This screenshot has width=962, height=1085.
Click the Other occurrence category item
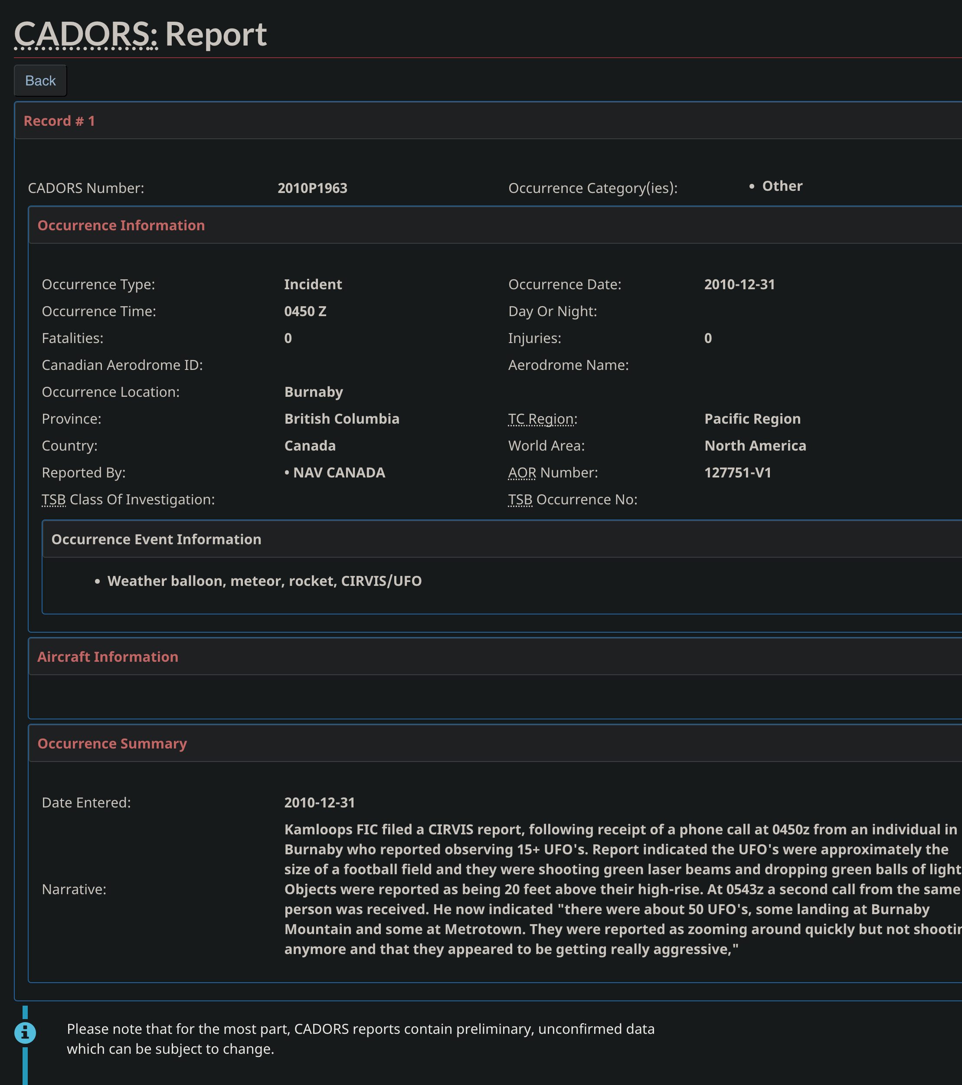(782, 186)
